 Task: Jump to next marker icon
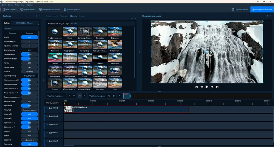[x=114, y=96]
